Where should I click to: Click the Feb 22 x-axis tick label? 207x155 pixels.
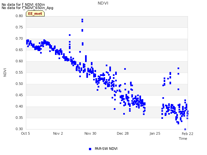(x=188, y=134)
